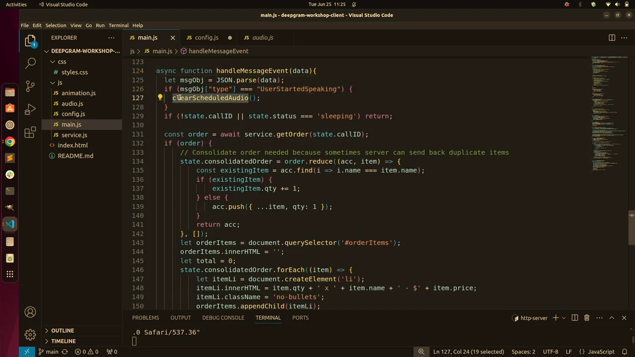
Task: Open editor More Actions ellipsis
Action: click(625, 38)
